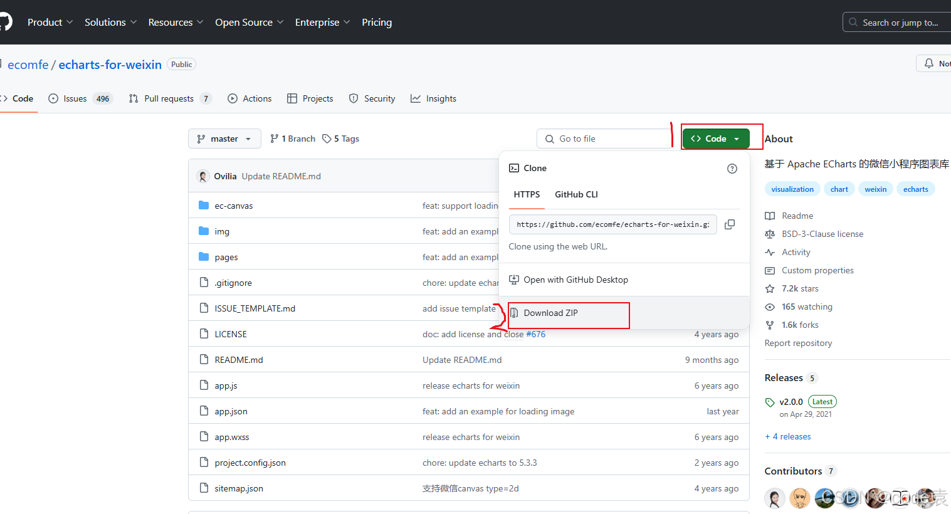Click the file icon next to .gitignore
The width and height of the screenshot is (951, 514).
pos(204,283)
